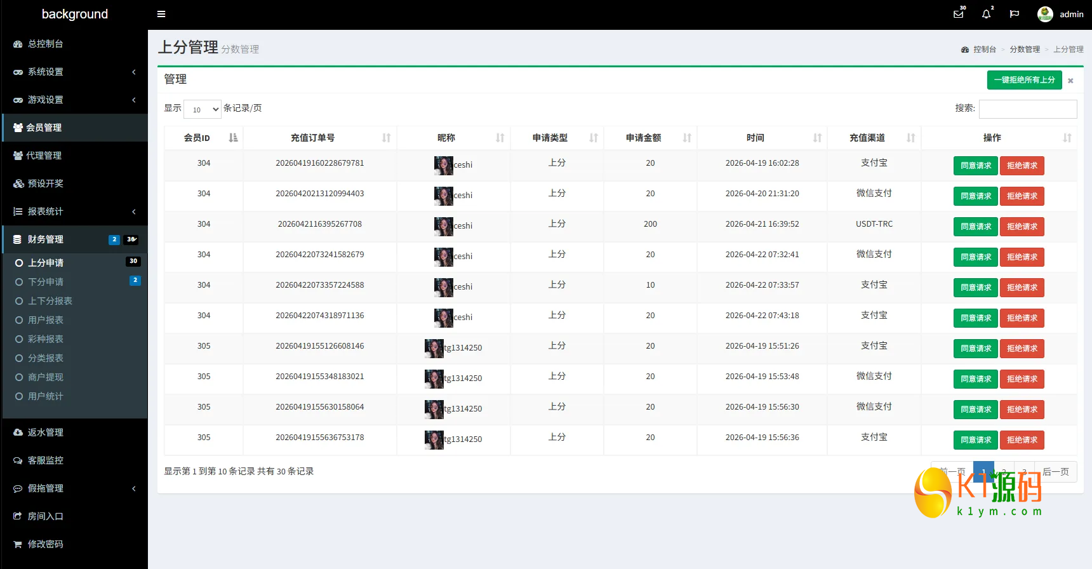Open the mail envelope notifications icon
The width and height of the screenshot is (1092, 569).
959,14
